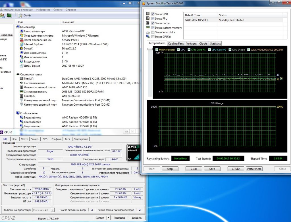
Task: Switch to the Память tab in CPU-Z
Action: tap(35, 139)
